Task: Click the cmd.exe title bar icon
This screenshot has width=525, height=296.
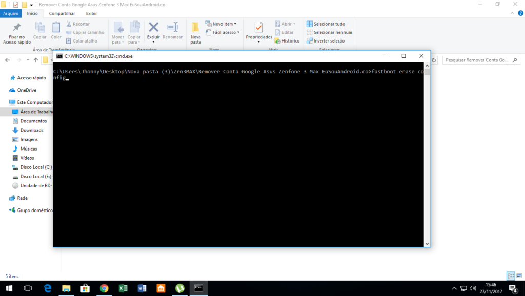Action: point(59,56)
